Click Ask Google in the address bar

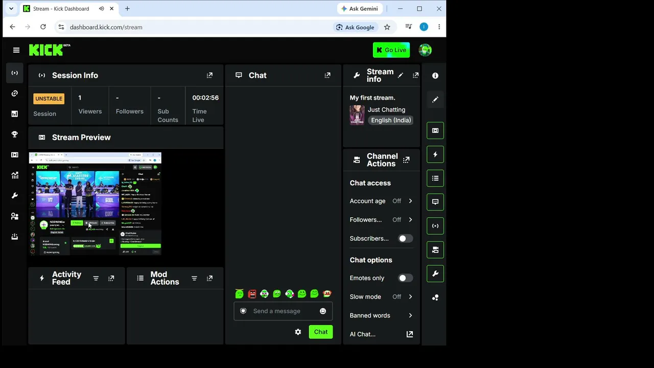[355, 27]
